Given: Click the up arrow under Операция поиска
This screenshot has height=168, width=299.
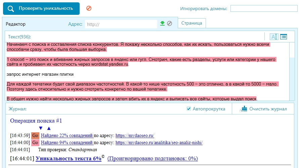Looking at the screenshot, I should (x=49, y=128).
